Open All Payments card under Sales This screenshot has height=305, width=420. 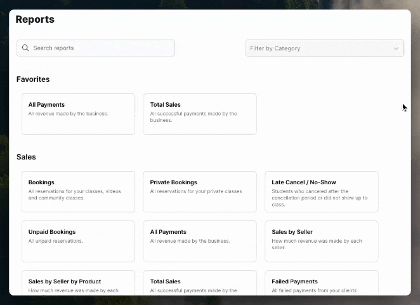point(200,241)
